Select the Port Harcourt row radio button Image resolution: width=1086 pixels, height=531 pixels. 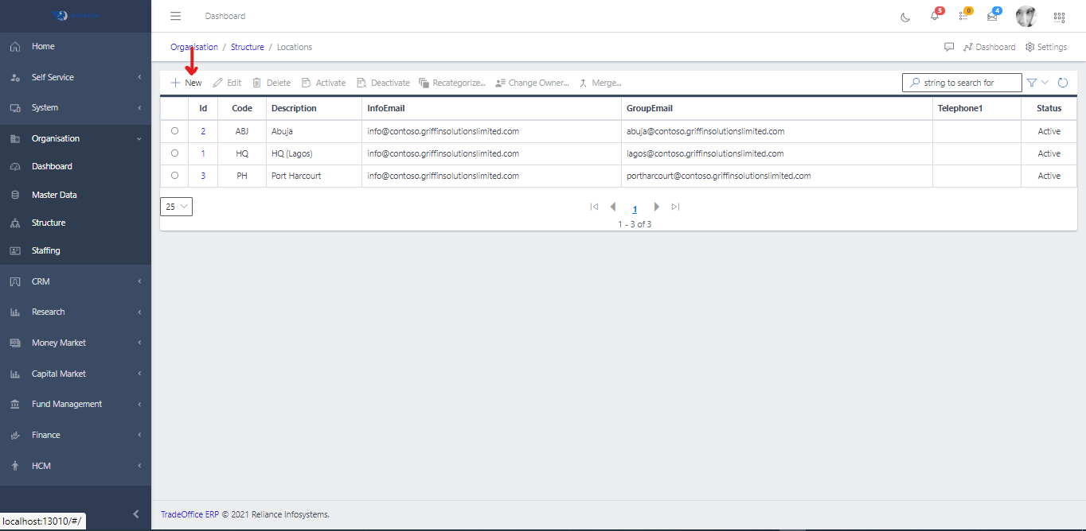pyautogui.click(x=174, y=176)
